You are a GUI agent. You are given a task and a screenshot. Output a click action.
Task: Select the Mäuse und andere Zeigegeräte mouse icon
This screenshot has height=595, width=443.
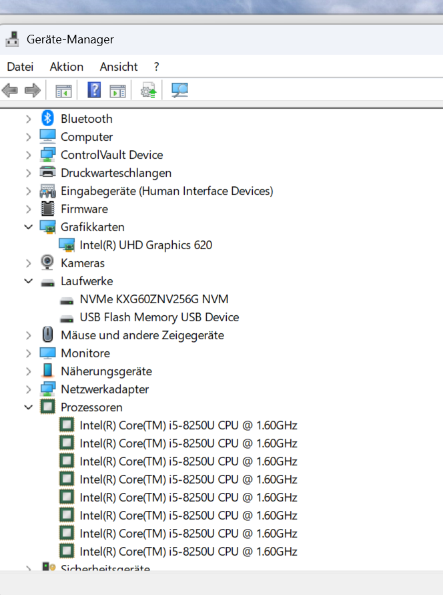[x=47, y=335]
